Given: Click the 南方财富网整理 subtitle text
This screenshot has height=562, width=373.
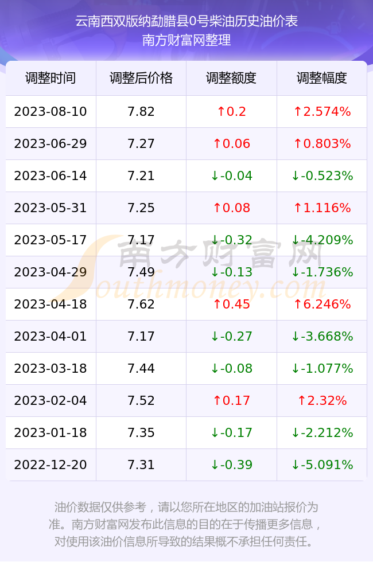Looking at the screenshot, I should [187, 40].
